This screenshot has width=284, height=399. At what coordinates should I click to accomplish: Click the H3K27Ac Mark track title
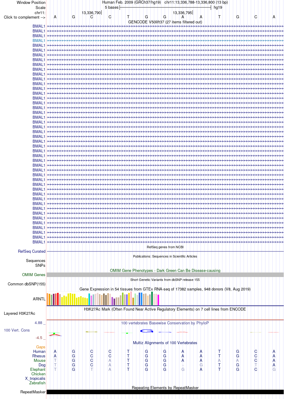165,309
